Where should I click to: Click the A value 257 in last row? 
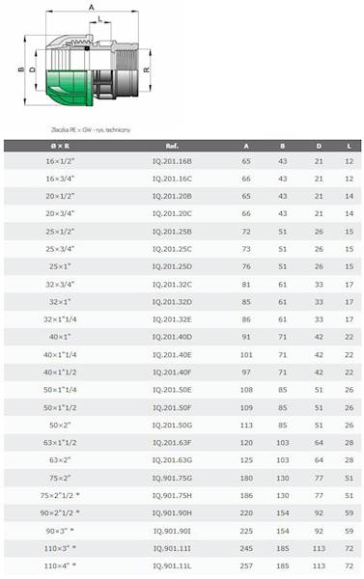(x=246, y=565)
